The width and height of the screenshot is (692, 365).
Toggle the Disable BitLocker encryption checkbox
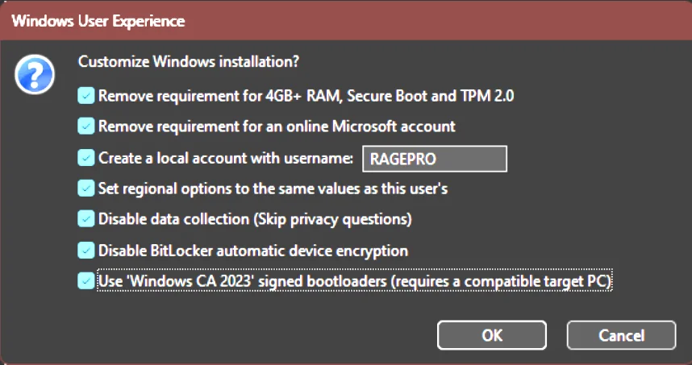click(x=86, y=251)
